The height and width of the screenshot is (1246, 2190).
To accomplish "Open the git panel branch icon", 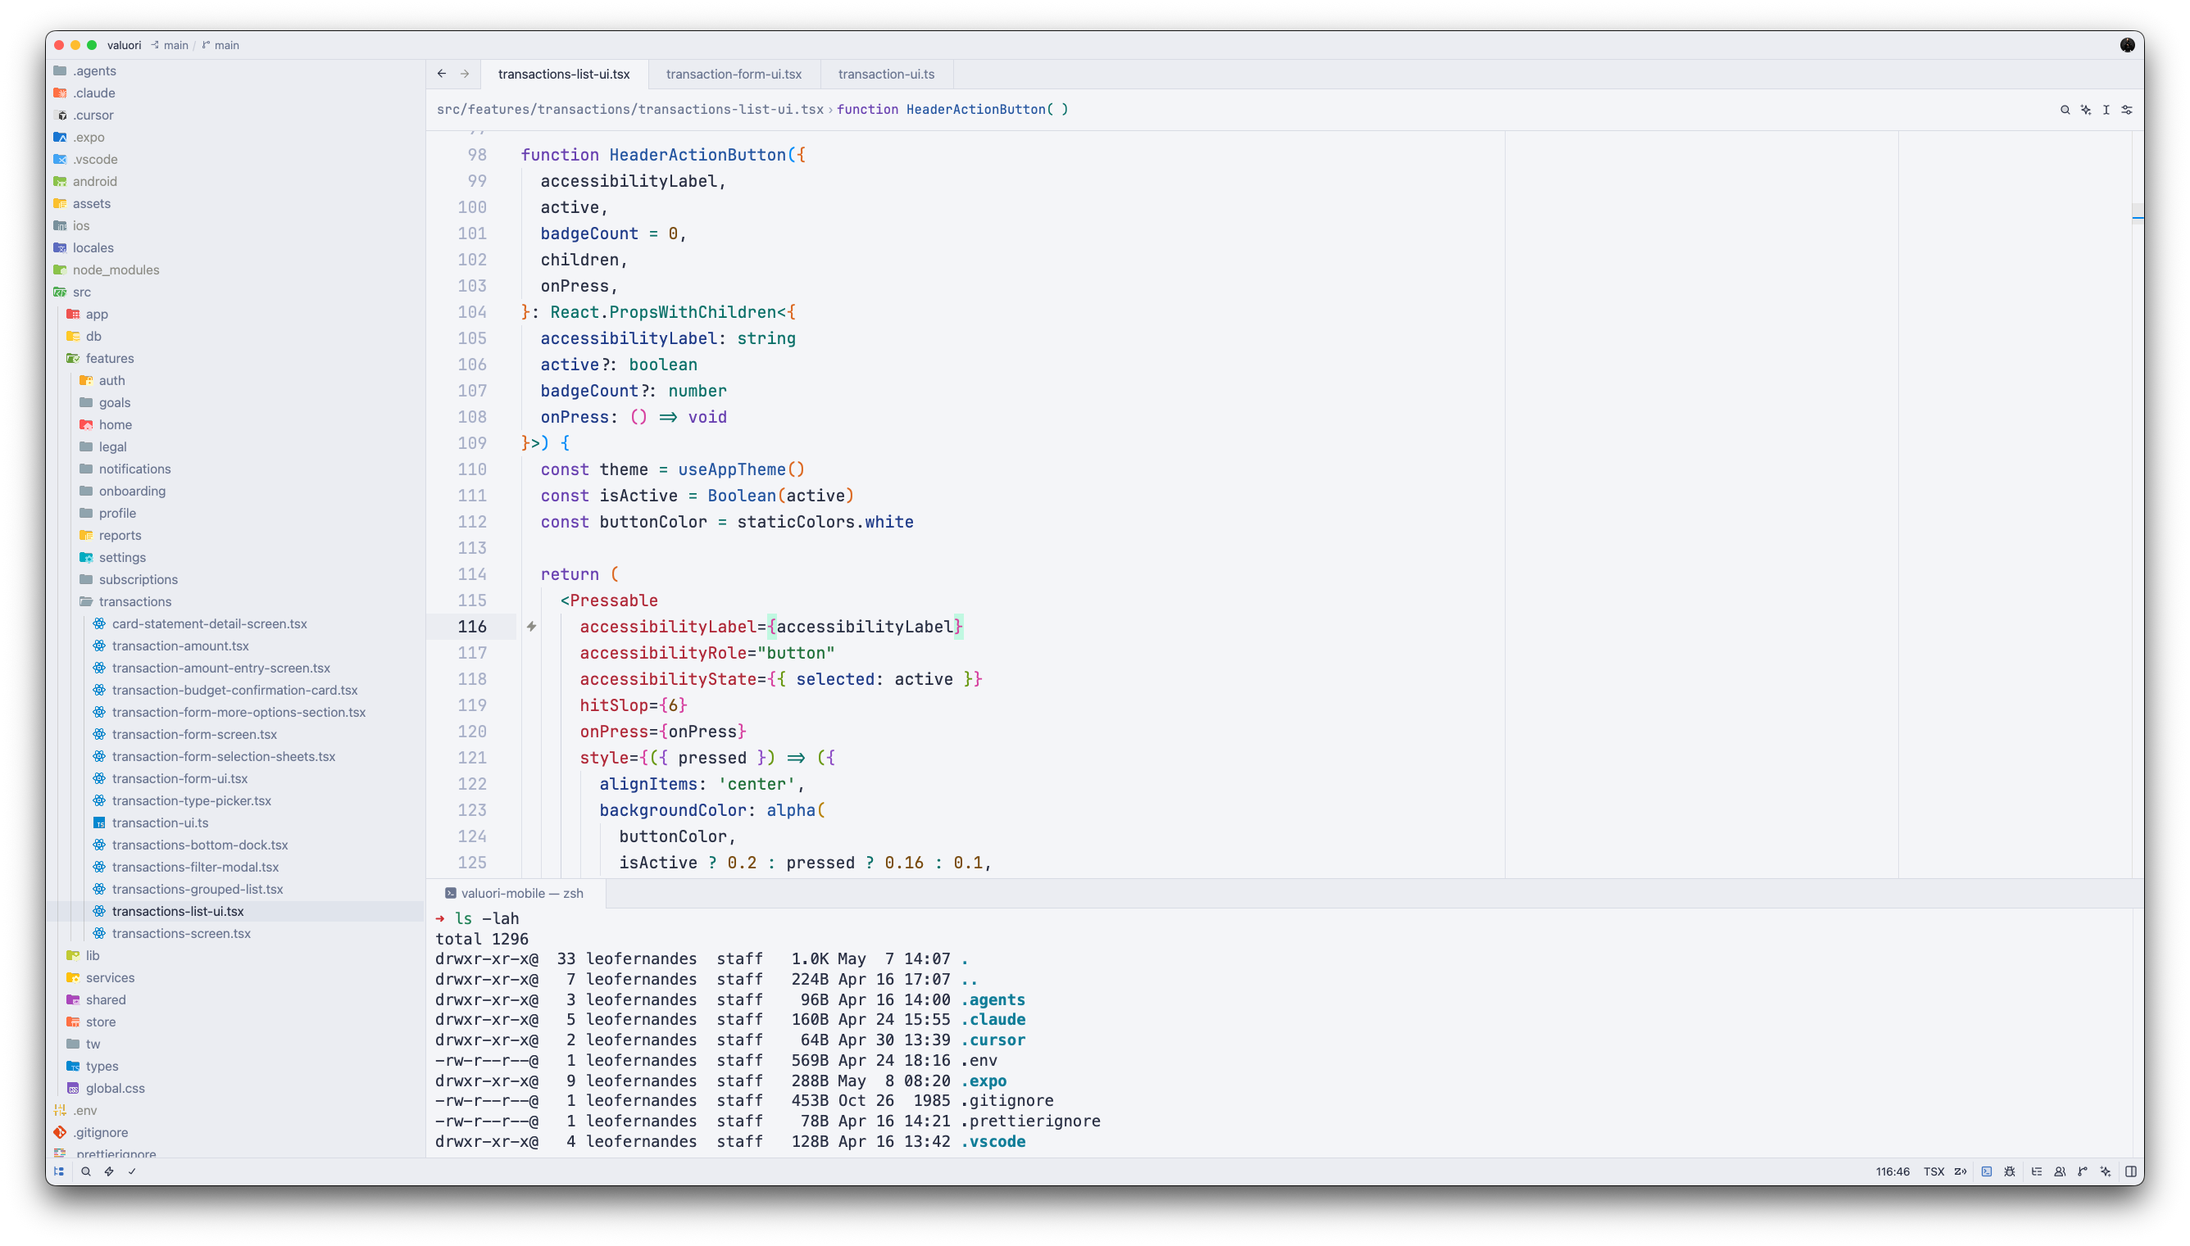I will click(x=2083, y=1171).
